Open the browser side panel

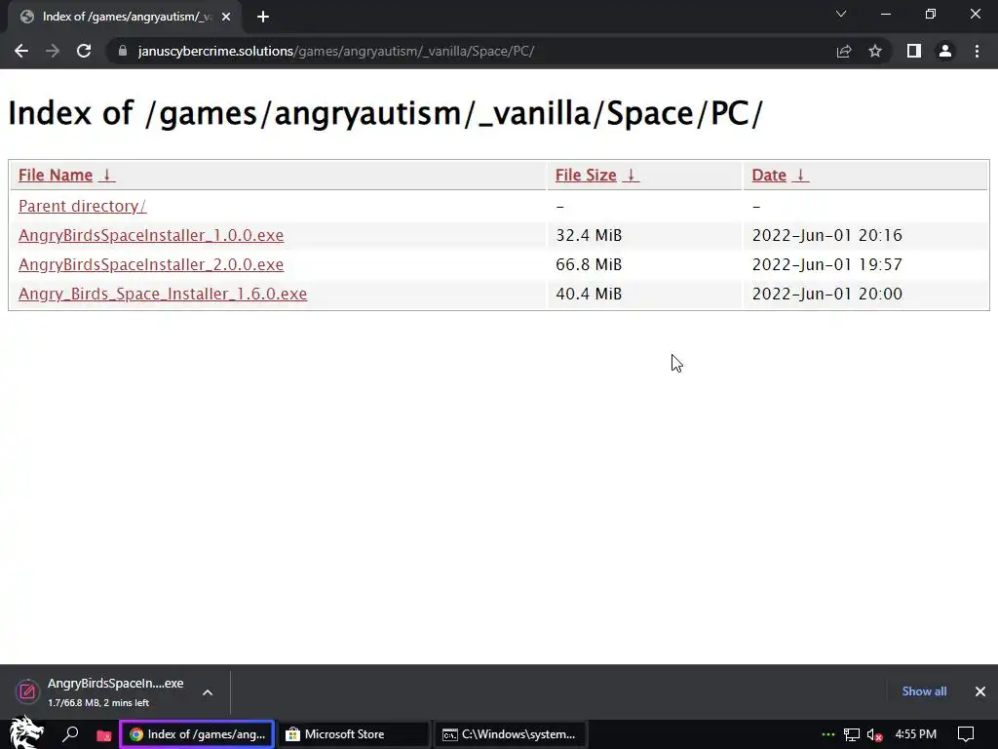click(x=914, y=51)
